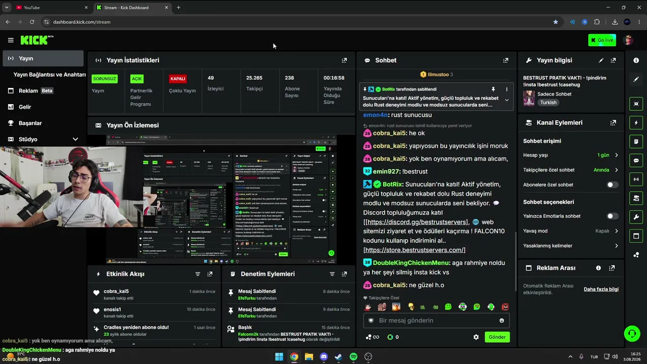Image resolution: width=647 pixels, height=364 pixels.
Task: Open Yavaş mod setting options
Action: coord(571,231)
